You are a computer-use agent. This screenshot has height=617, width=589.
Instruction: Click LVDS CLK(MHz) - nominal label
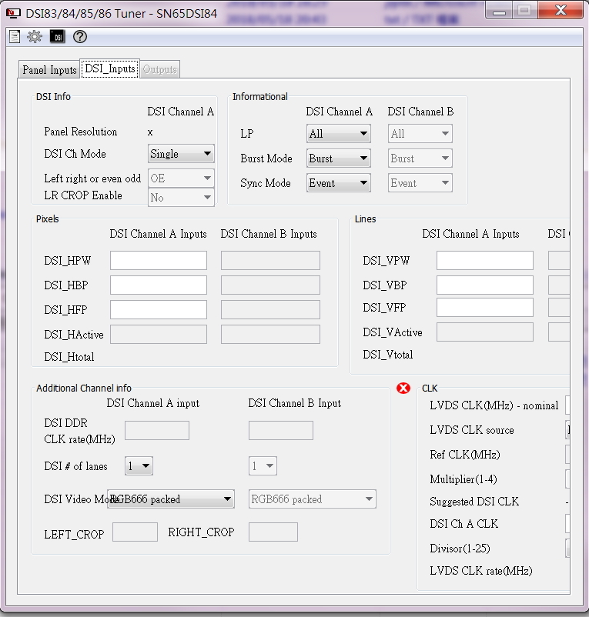494,405
